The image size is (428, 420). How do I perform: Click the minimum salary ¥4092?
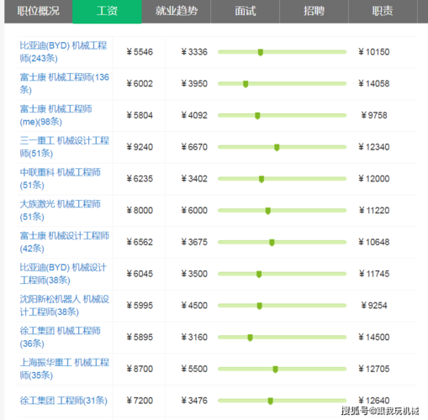click(194, 115)
